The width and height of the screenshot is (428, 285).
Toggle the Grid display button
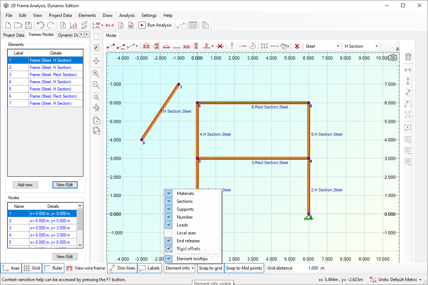32,268
